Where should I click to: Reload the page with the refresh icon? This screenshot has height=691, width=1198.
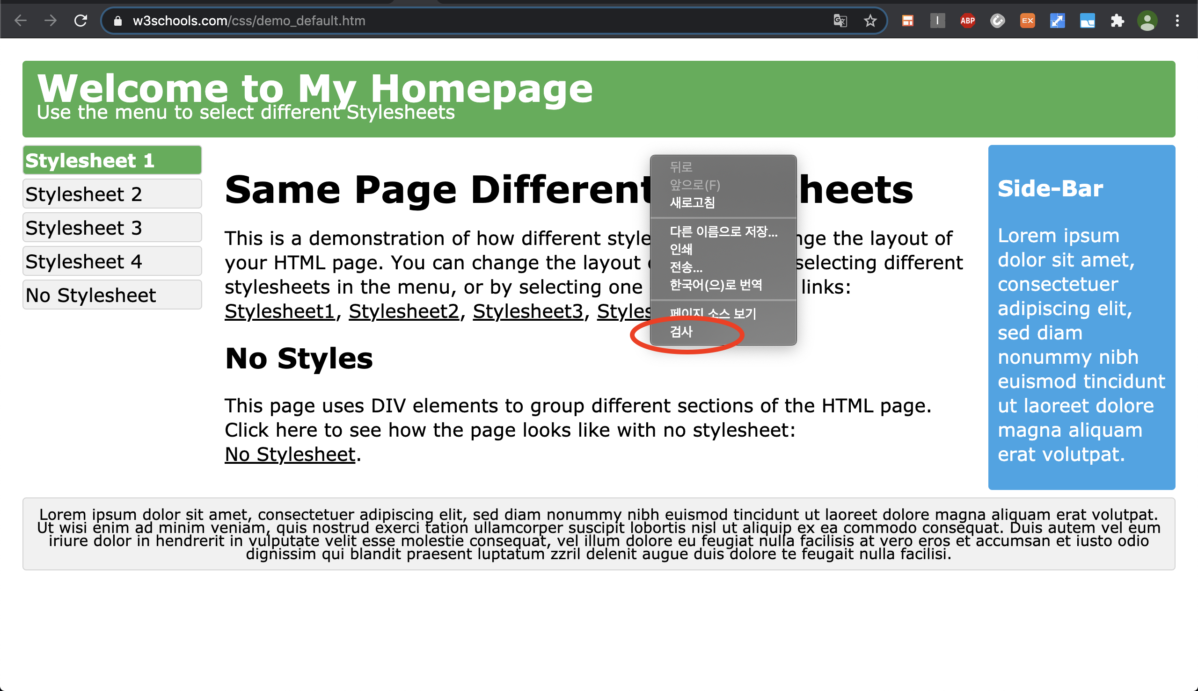click(x=81, y=21)
